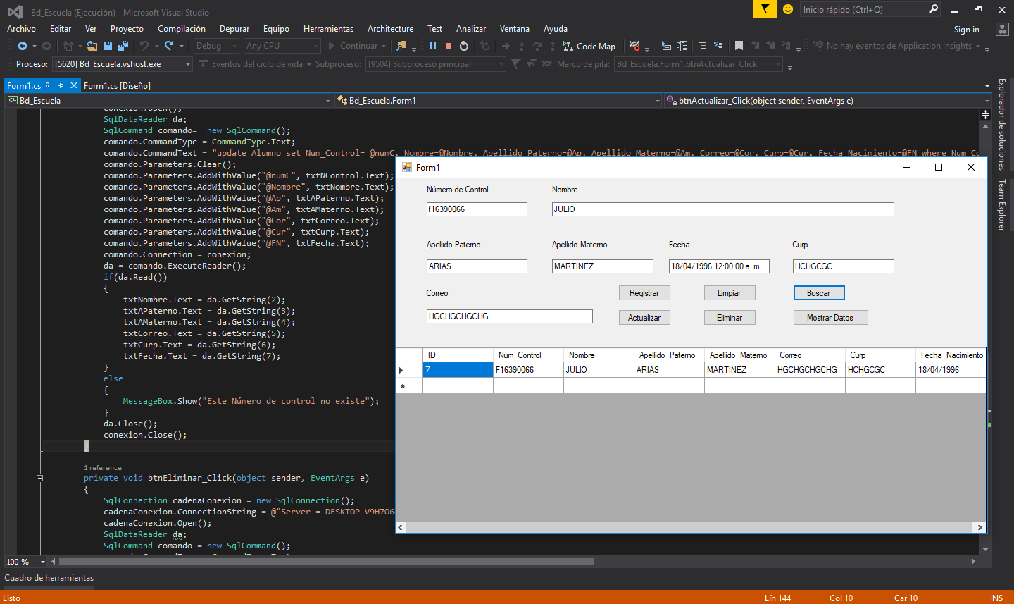Open the Explorador de soluciones side tab
Screen dimensions: 1014x604
(1001, 124)
